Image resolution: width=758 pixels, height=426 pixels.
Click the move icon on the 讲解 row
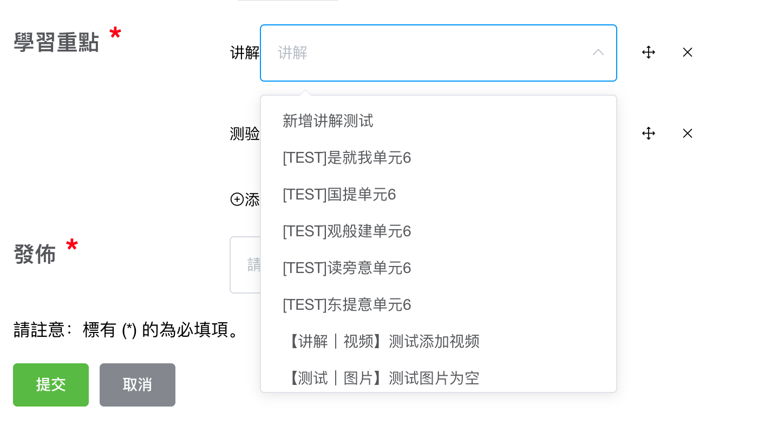(x=649, y=52)
